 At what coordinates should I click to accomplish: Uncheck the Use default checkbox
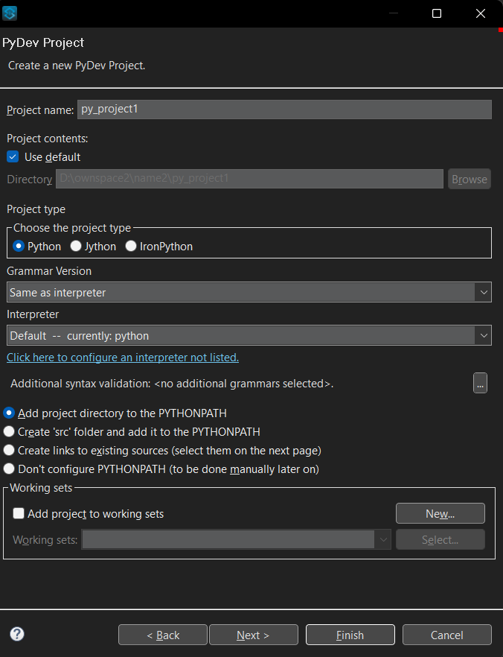(x=13, y=157)
